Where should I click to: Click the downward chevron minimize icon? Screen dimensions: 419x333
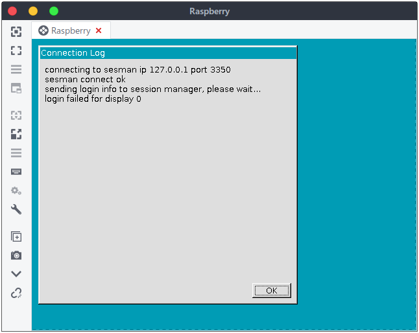pos(16,274)
